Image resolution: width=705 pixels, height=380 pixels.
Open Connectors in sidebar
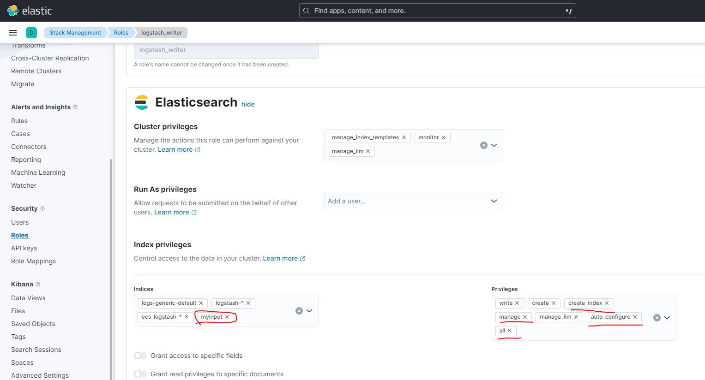pos(29,147)
